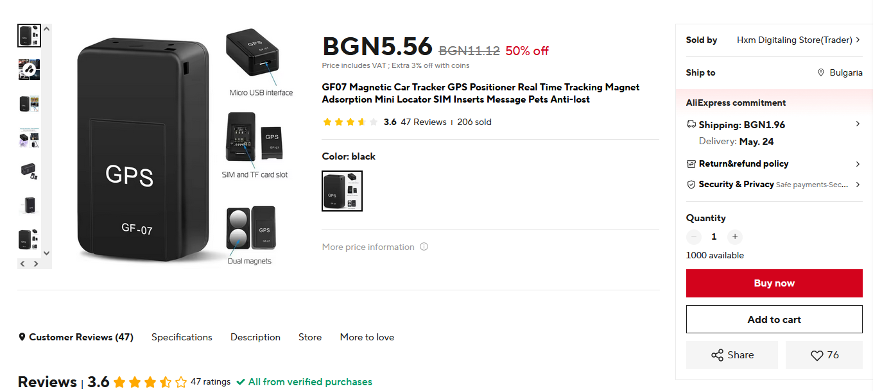Click the Bulgaria location pin icon
Viewport: 873px width, 391px height.
tap(821, 73)
